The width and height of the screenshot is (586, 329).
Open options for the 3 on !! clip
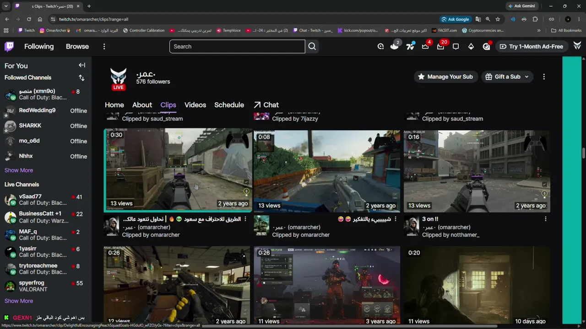(x=545, y=219)
